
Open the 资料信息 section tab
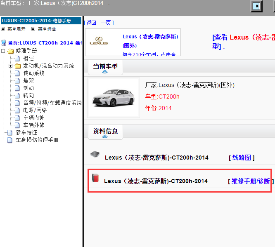pyautogui.click(x=105, y=132)
